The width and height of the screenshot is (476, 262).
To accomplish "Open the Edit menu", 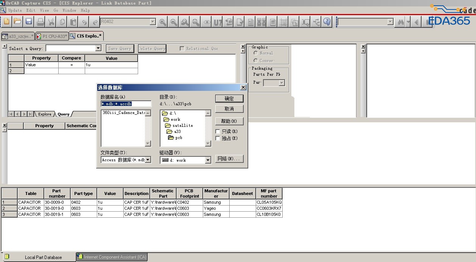I will click(x=31, y=10).
